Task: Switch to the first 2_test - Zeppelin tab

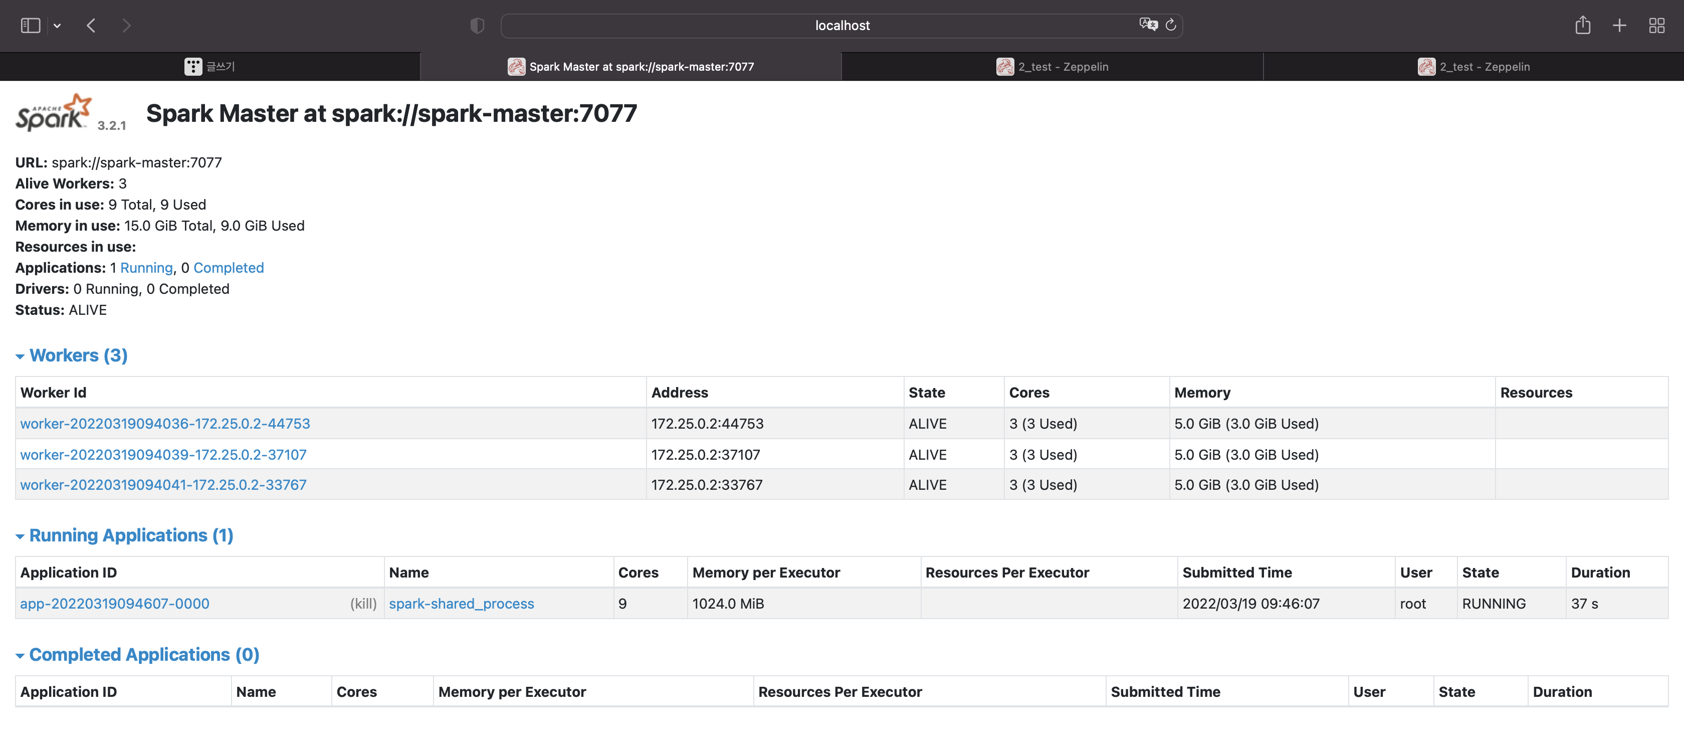Action: [1052, 67]
